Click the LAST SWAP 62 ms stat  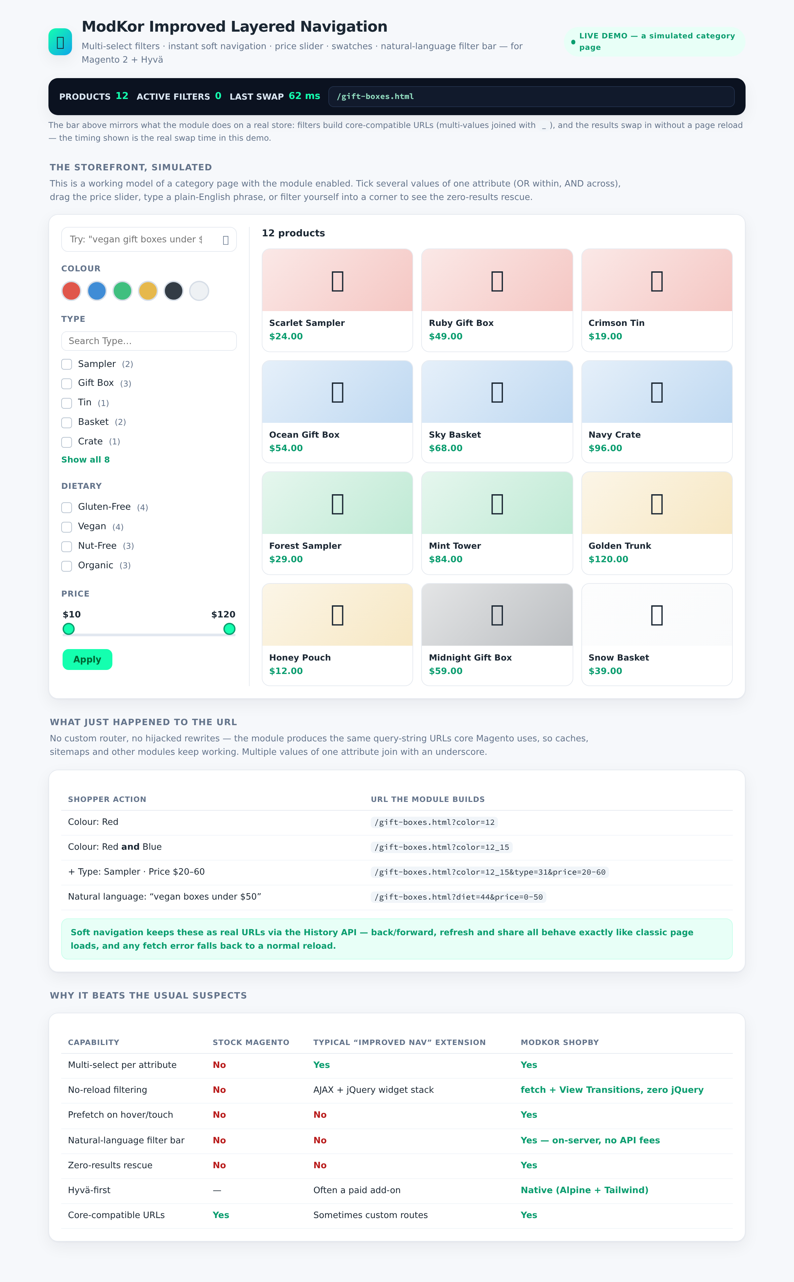point(275,96)
